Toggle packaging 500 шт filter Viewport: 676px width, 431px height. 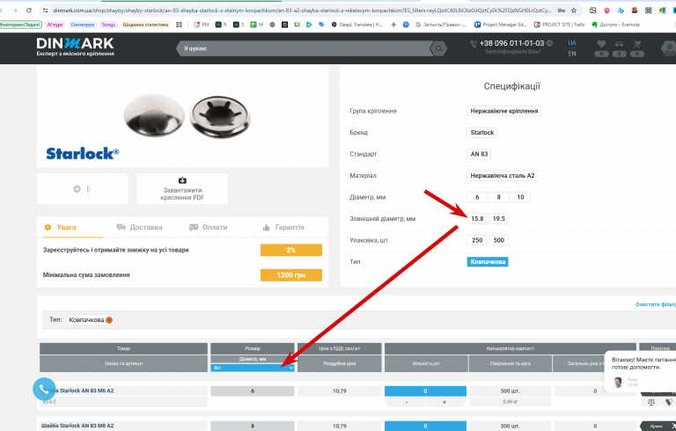point(498,240)
